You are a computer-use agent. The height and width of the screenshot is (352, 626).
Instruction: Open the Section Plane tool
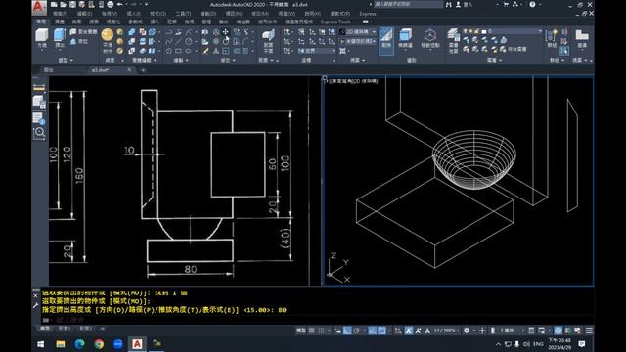click(268, 40)
